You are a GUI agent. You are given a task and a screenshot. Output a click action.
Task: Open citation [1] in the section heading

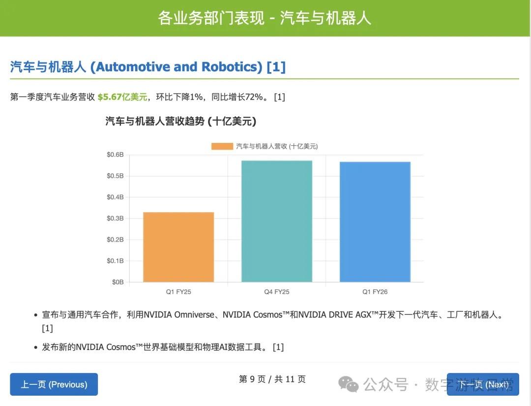(x=276, y=67)
